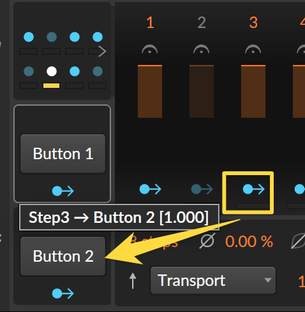
Task: Click the 0.00 % phase value field
Action: pos(249,241)
